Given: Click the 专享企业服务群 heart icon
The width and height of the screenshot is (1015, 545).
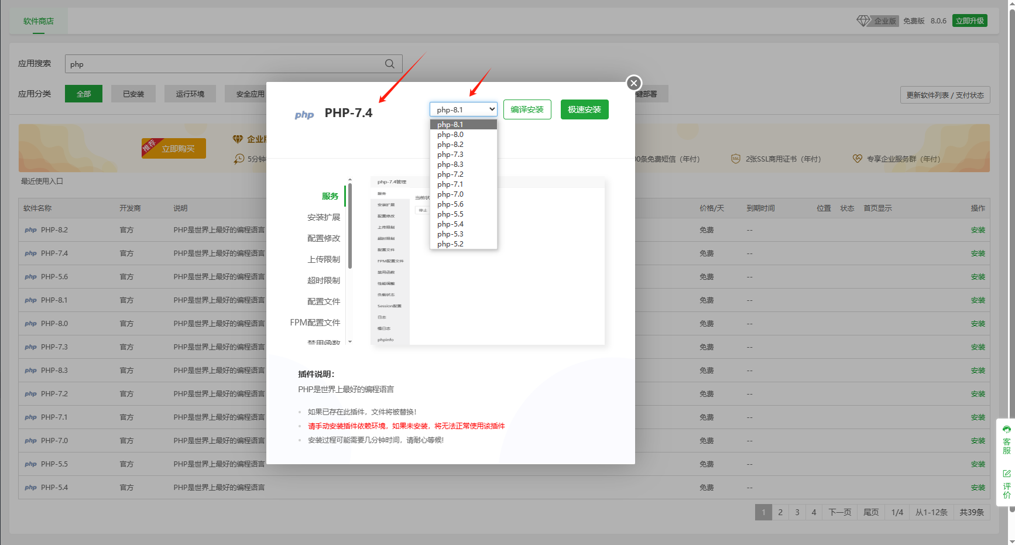Looking at the screenshot, I should point(857,159).
